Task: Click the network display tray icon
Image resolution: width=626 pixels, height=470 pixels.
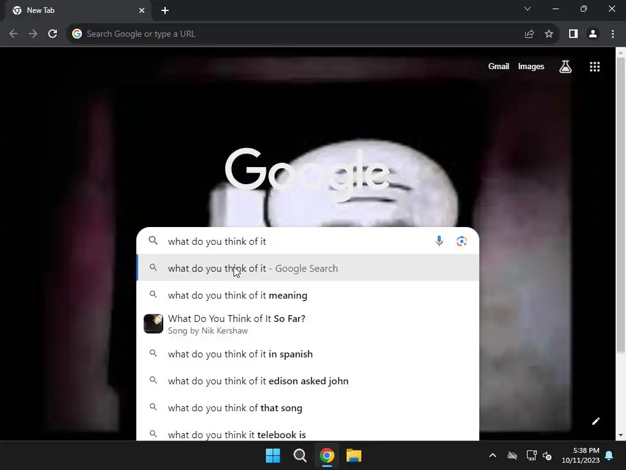Action: [531, 455]
